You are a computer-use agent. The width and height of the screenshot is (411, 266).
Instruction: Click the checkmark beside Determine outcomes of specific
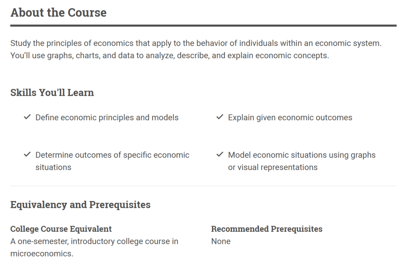(27, 155)
